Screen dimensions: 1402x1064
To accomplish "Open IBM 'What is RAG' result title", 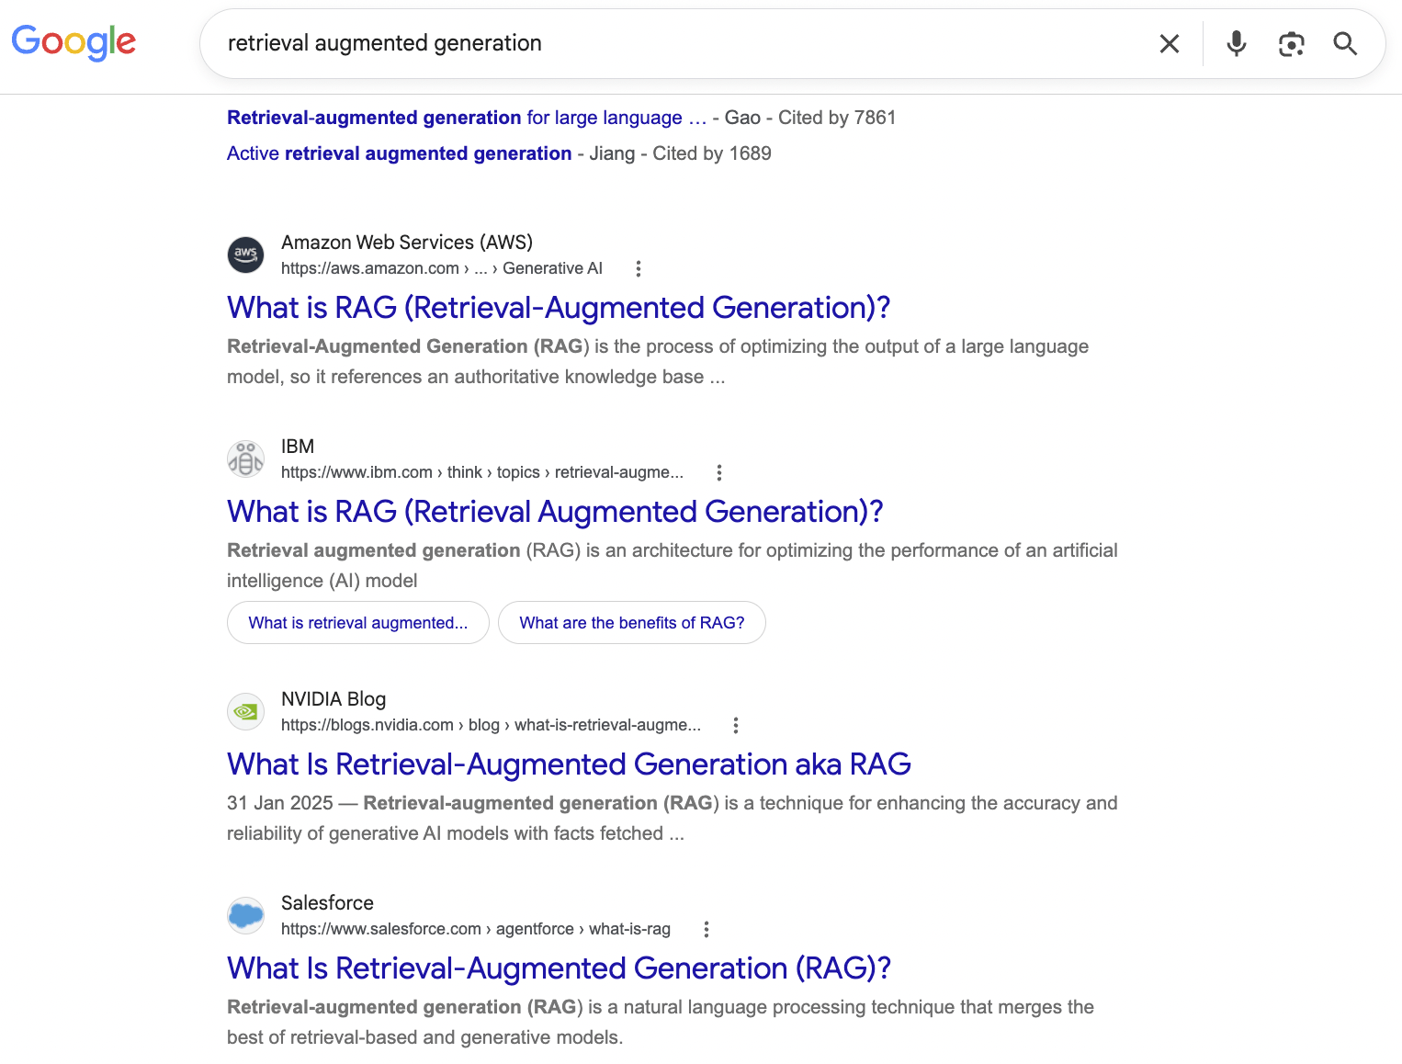I will click(555, 512).
